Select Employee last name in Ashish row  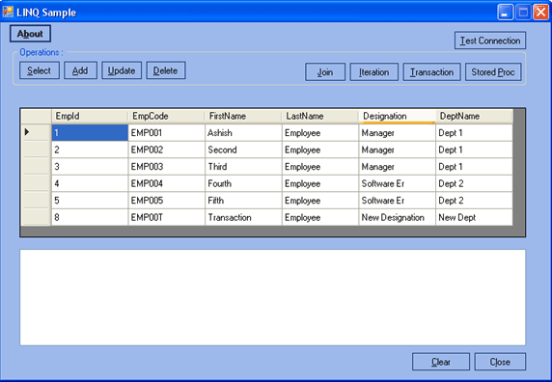320,132
